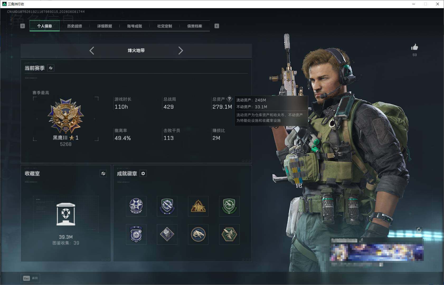Screen dimensions: 444x285
Task: Click the E key next-tab icon
Action: [x=217, y=26]
